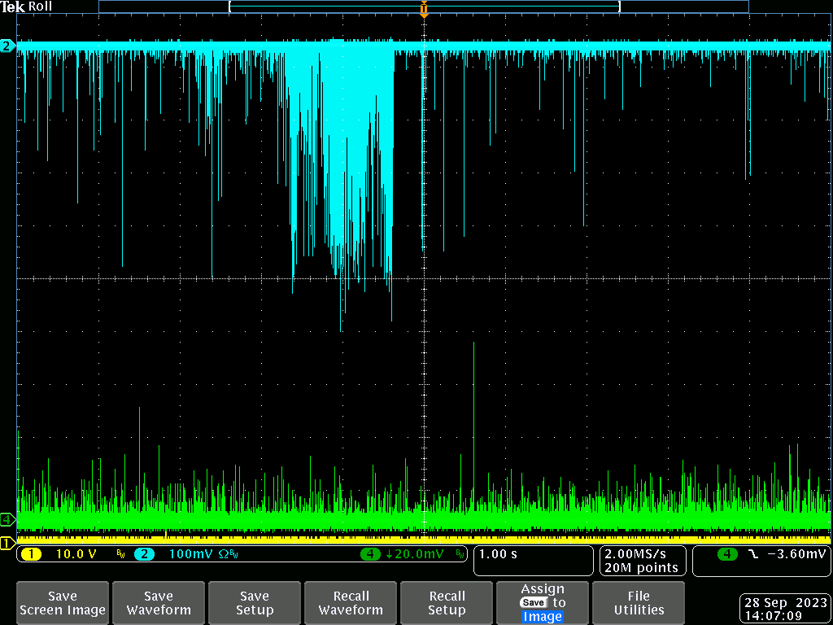Click the channel 1 ground marker
The height and width of the screenshot is (625, 833).
pyautogui.click(x=7, y=543)
